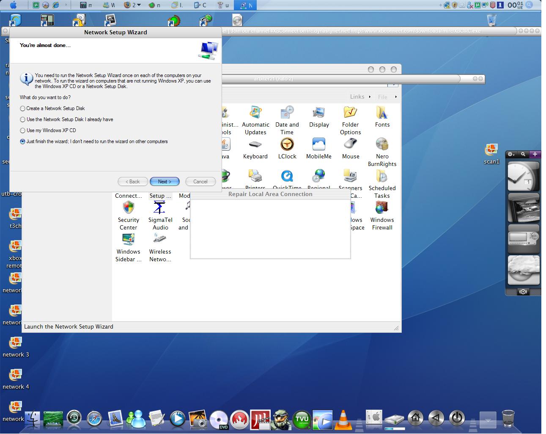The height and width of the screenshot is (434, 546).
Task: Click the Next button in wizard
Action: point(165,182)
